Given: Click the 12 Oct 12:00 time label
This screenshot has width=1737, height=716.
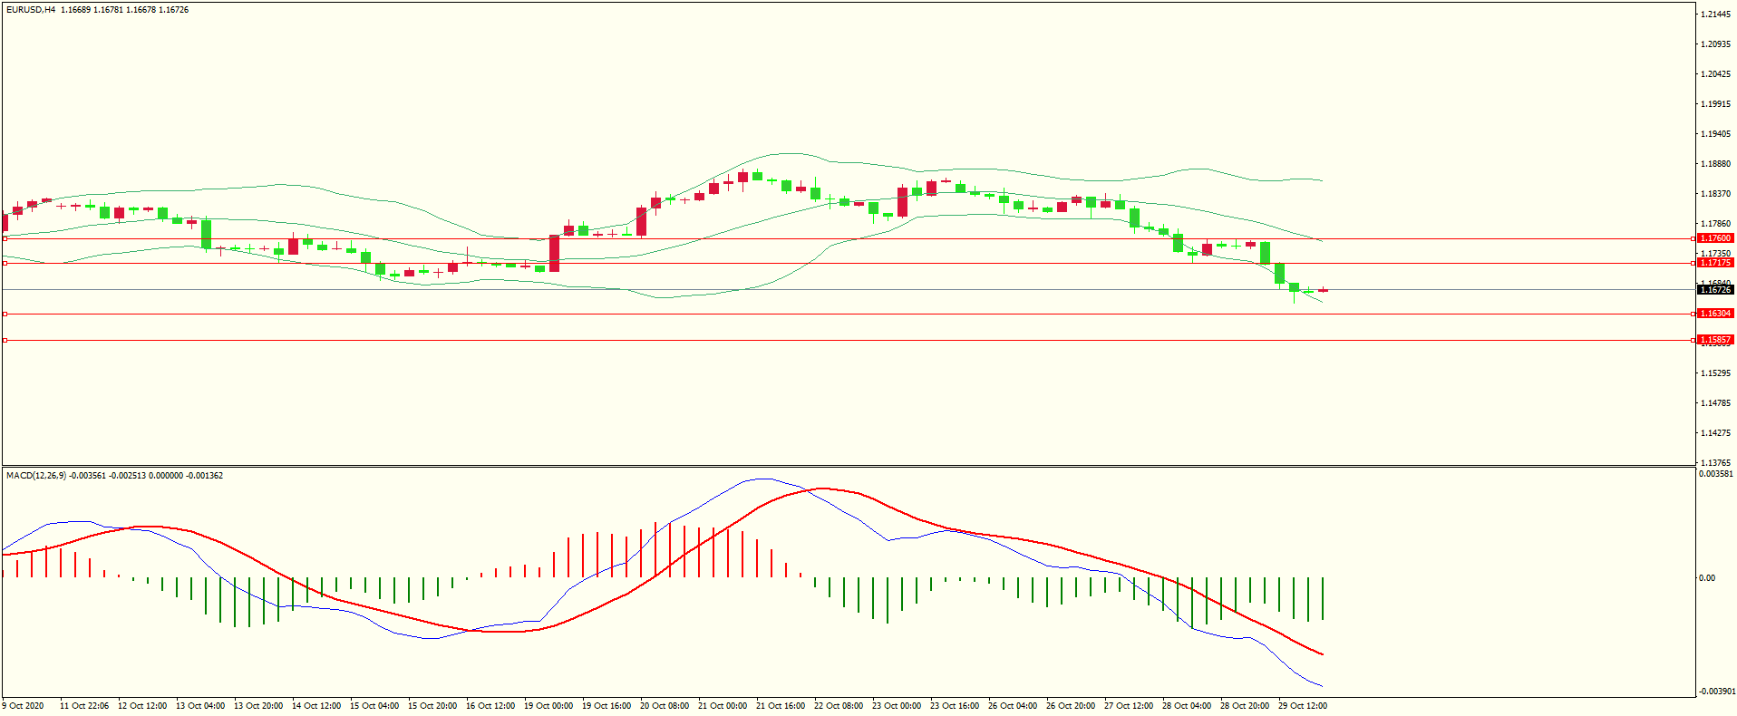Looking at the screenshot, I should pos(142,706).
